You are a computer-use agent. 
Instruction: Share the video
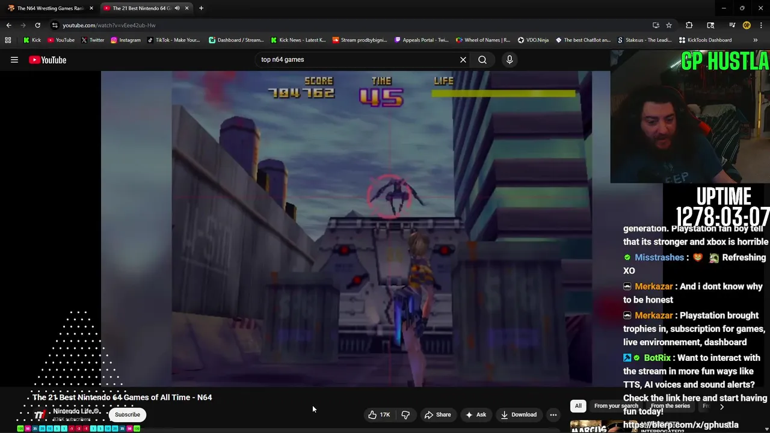point(437,414)
